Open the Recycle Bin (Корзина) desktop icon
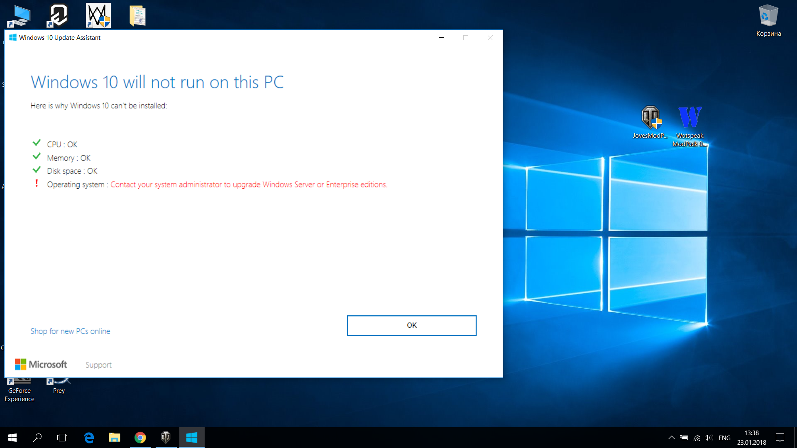The height and width of the screenshot is (448, 797). click(768, 20)
